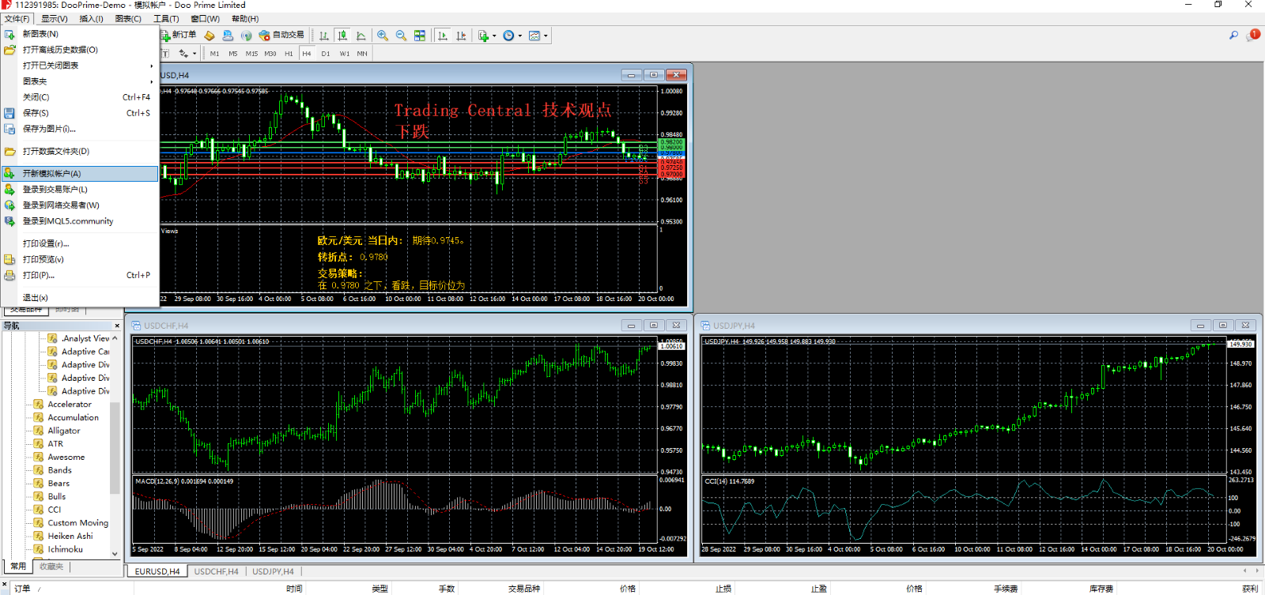Screen dimensions: 1265x595
Task: Open the notification bell with red badge
Action: 1252,36
